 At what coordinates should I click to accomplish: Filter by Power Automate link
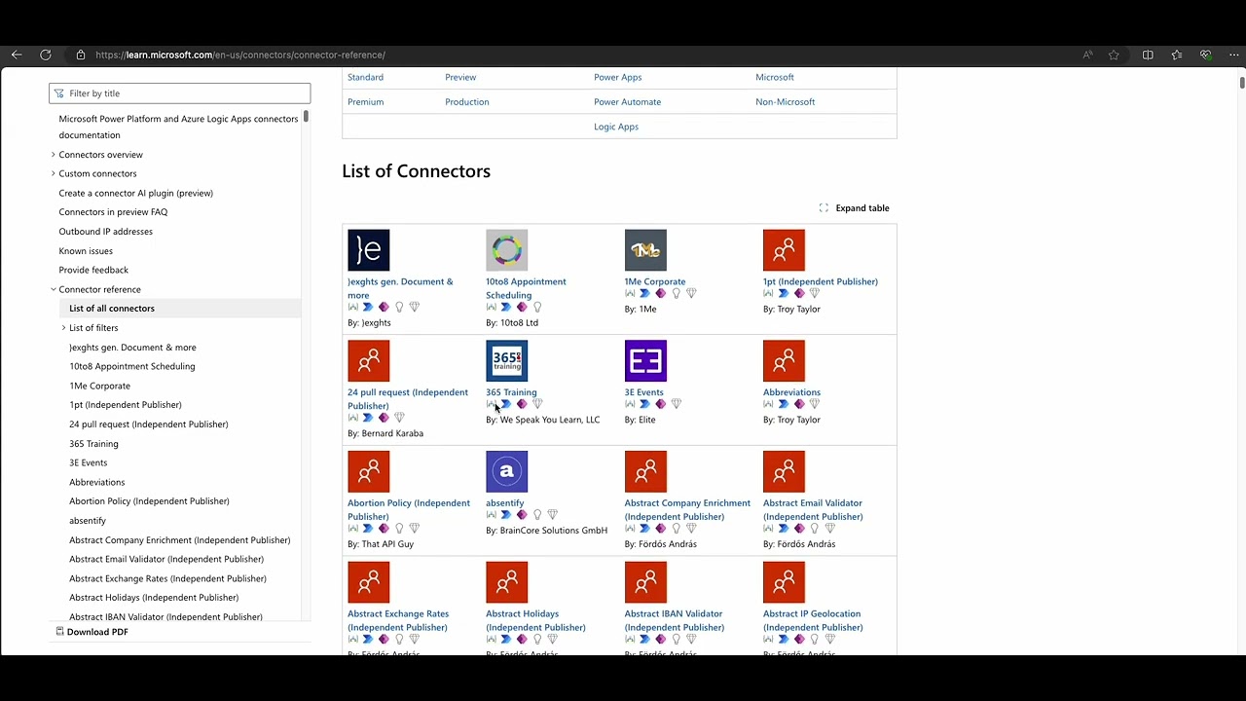(x=627, y=101)
